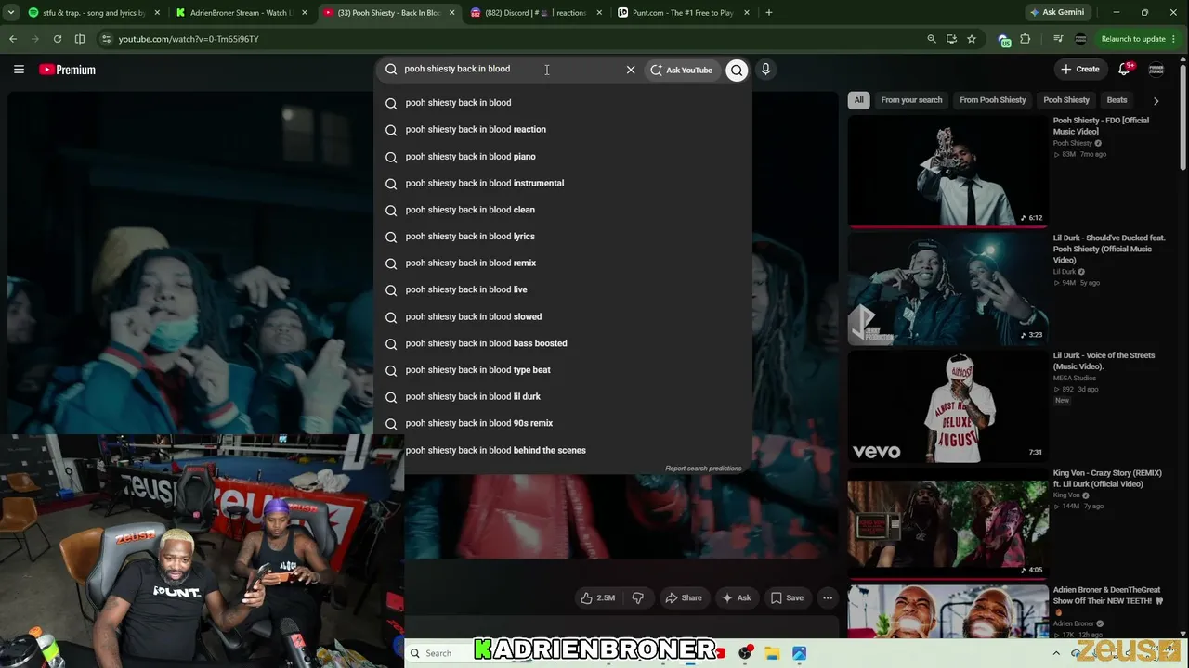Click Report search predictions link
This screenshot has width=1189, height=668.
pos(703,469)
